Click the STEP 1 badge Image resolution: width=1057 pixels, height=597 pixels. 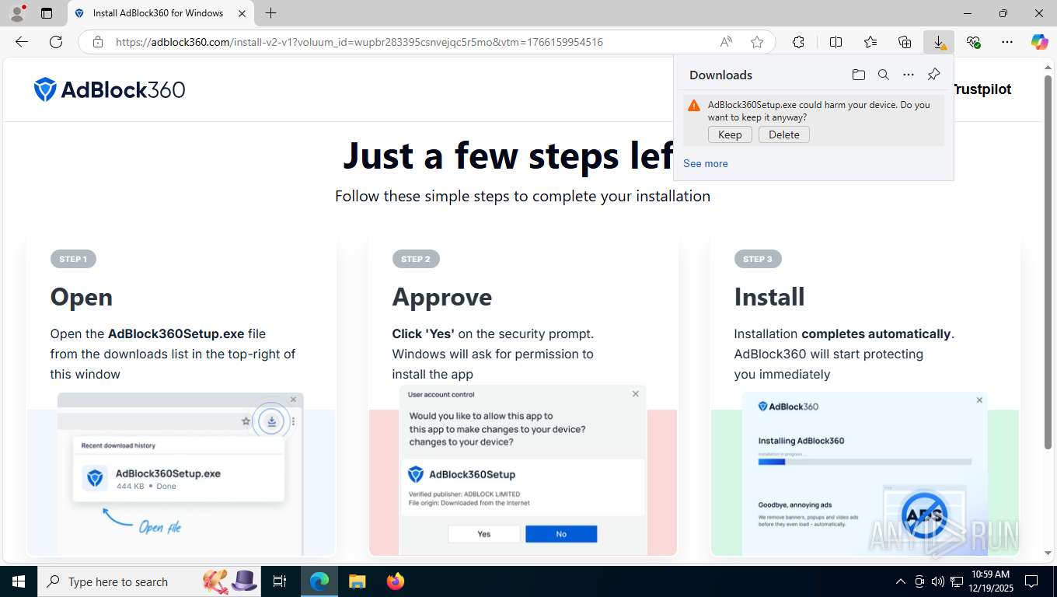coord(73,259)
